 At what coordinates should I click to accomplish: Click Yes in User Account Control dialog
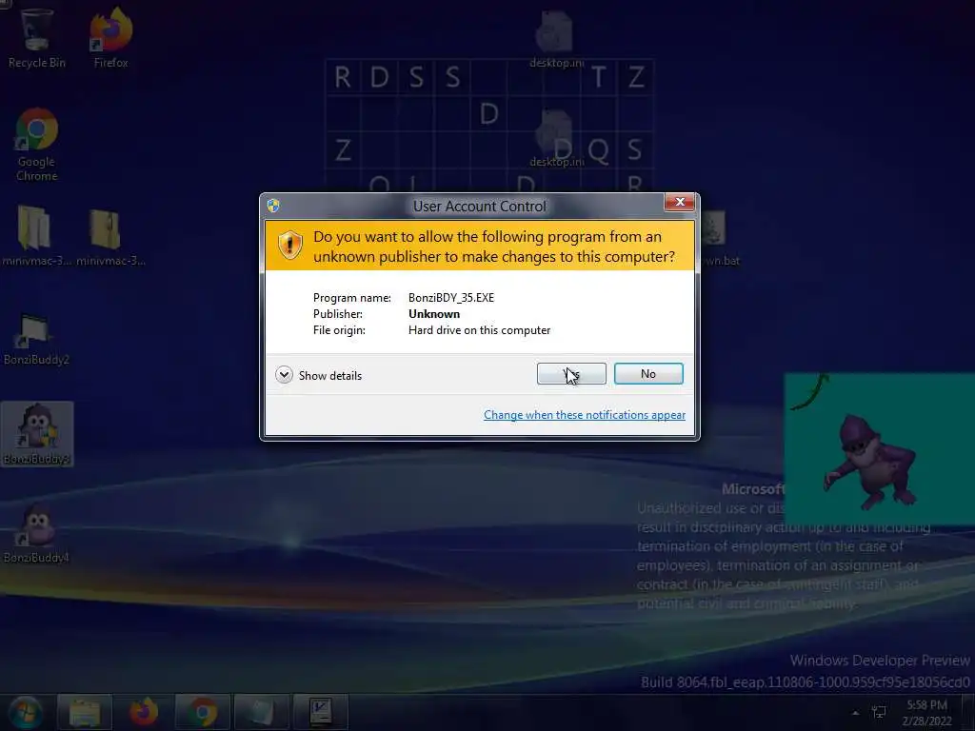[571, 373]
